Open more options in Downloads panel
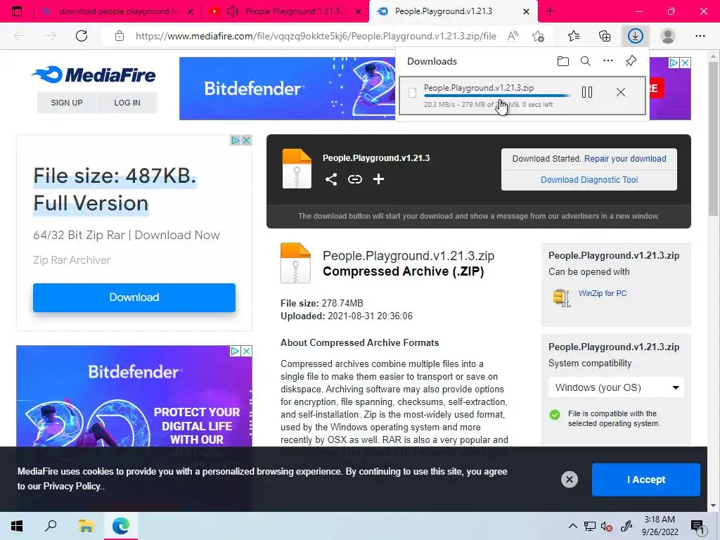 coord(608,61)
